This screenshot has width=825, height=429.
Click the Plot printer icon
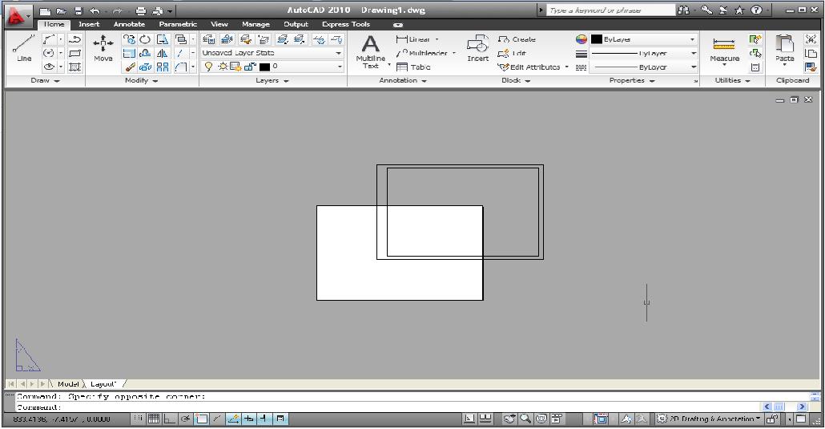tap(140, 10)
